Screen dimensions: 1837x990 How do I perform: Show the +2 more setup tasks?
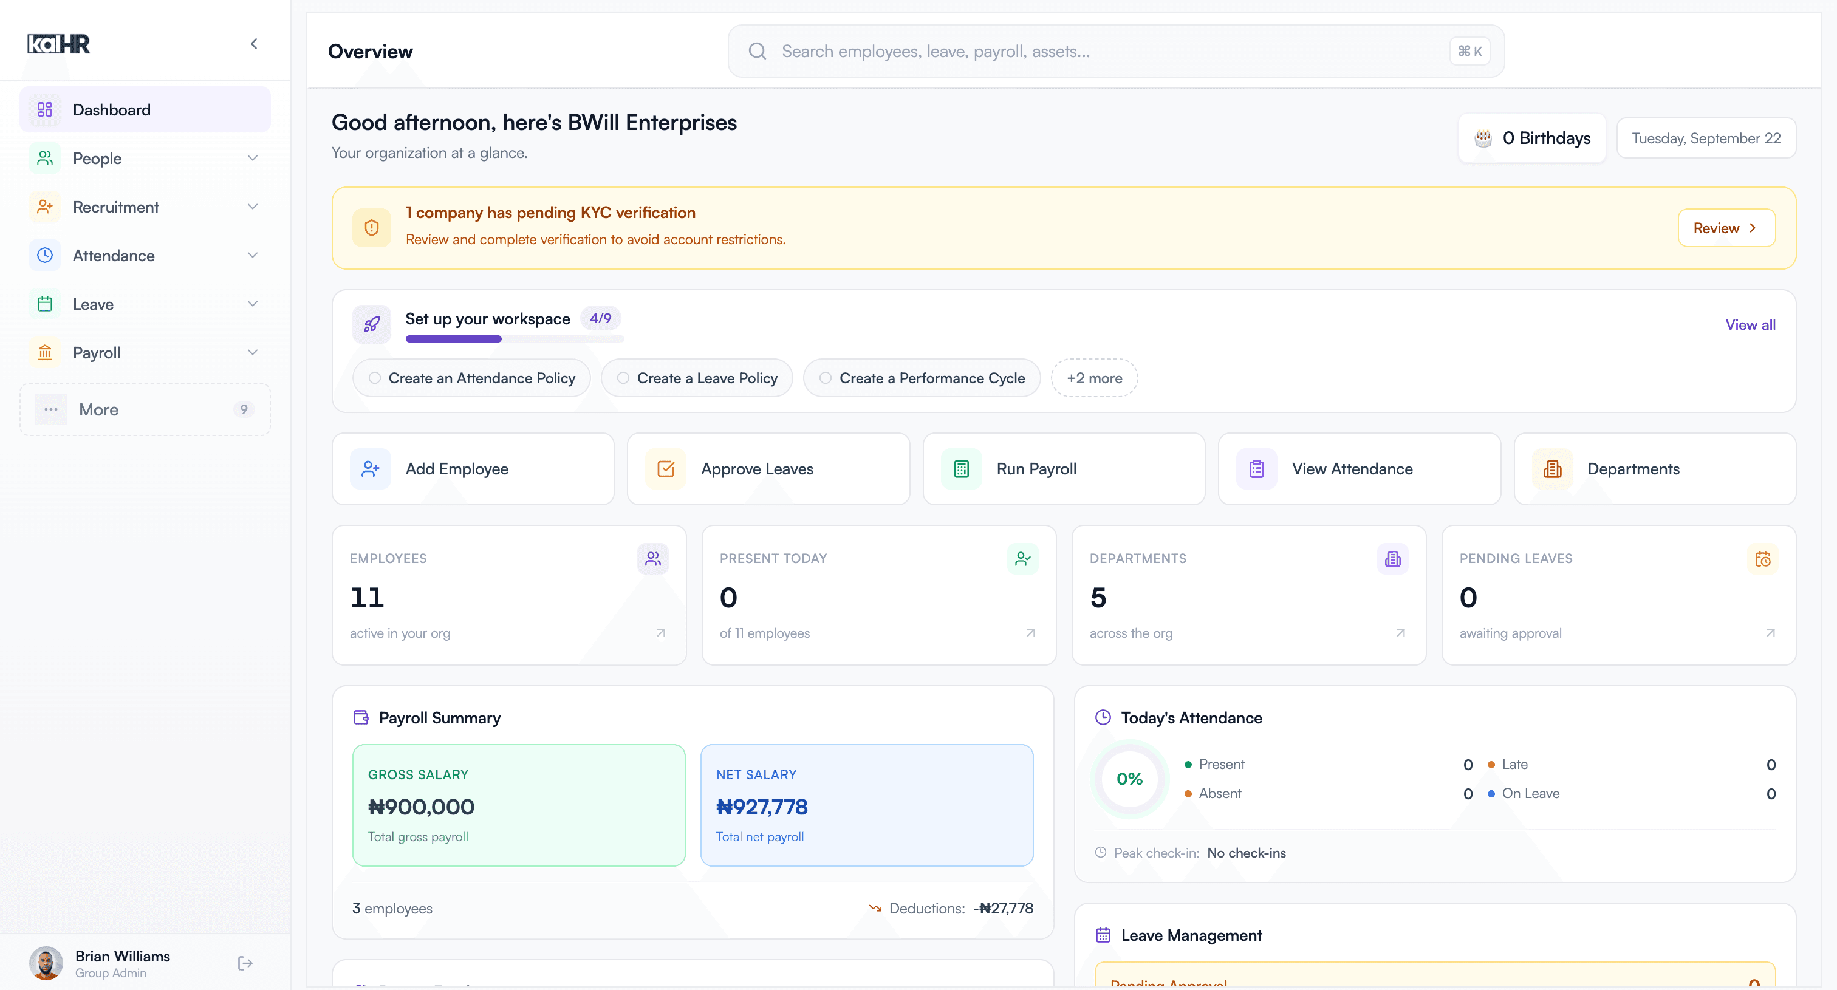[1095, 378]
